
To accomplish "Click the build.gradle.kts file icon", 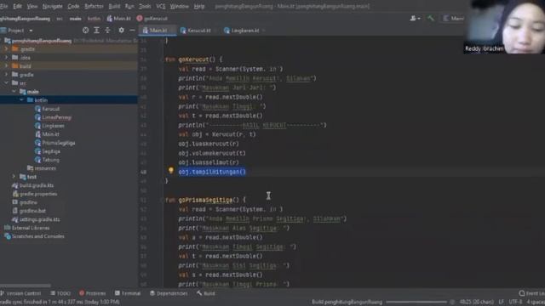I will (x=15, y=185).
